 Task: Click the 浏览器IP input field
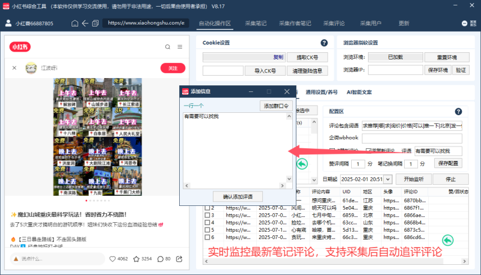pos(396,70)
